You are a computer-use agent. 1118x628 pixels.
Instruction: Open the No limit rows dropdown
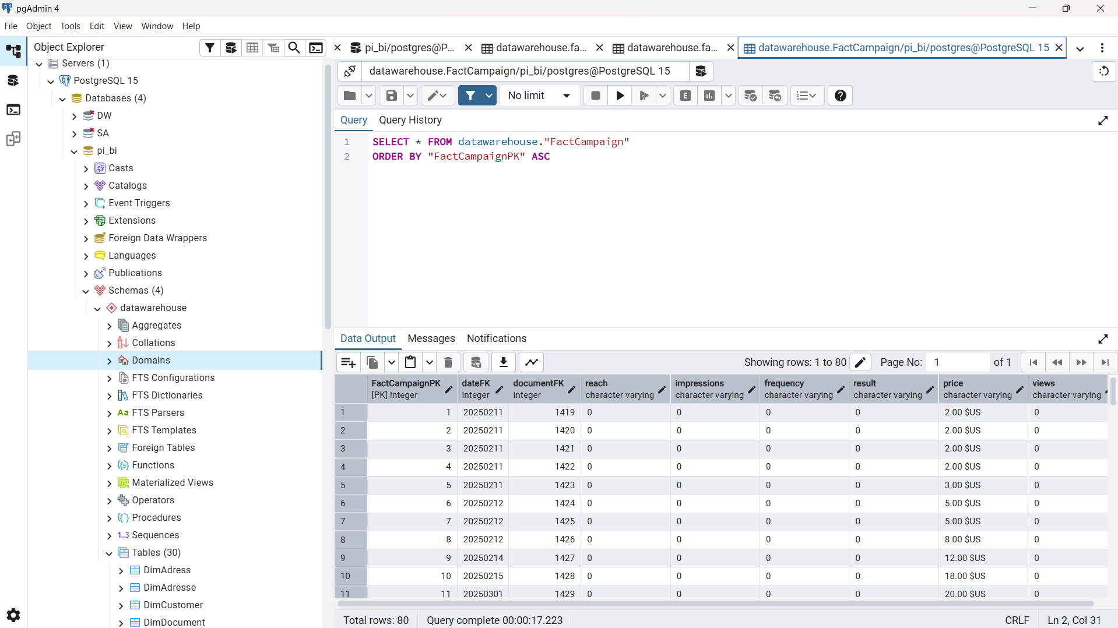coord(539,96)
